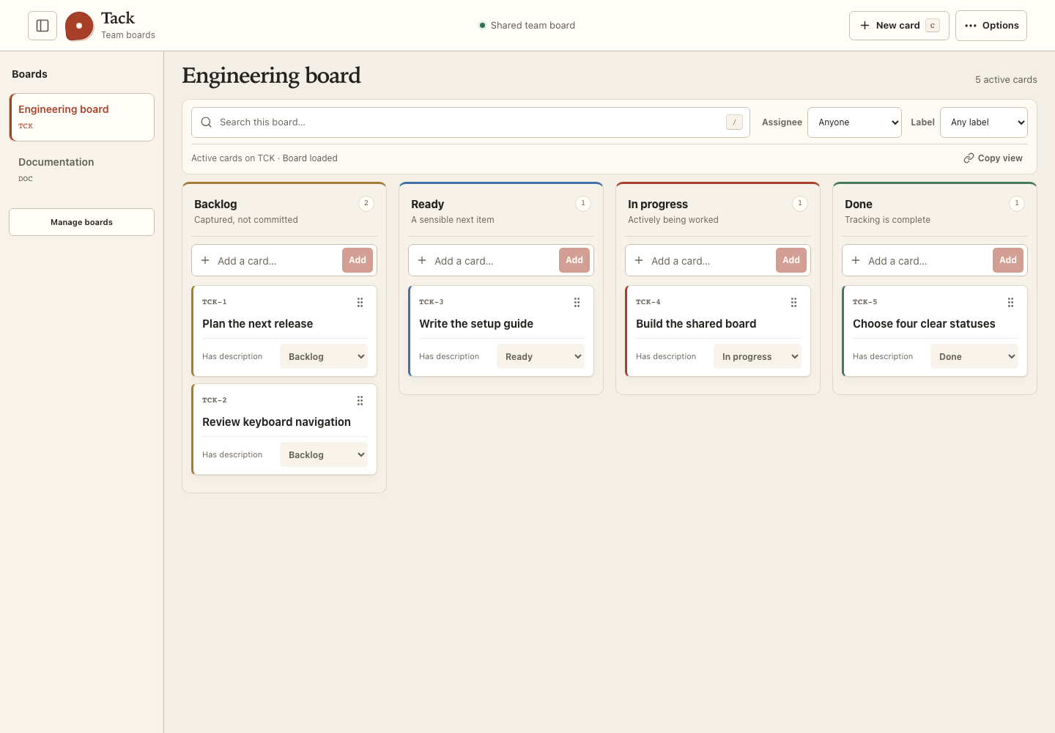Open drag handle menu on TCK-5 card
This screenshot has height=733, width=1055.
1010,303
